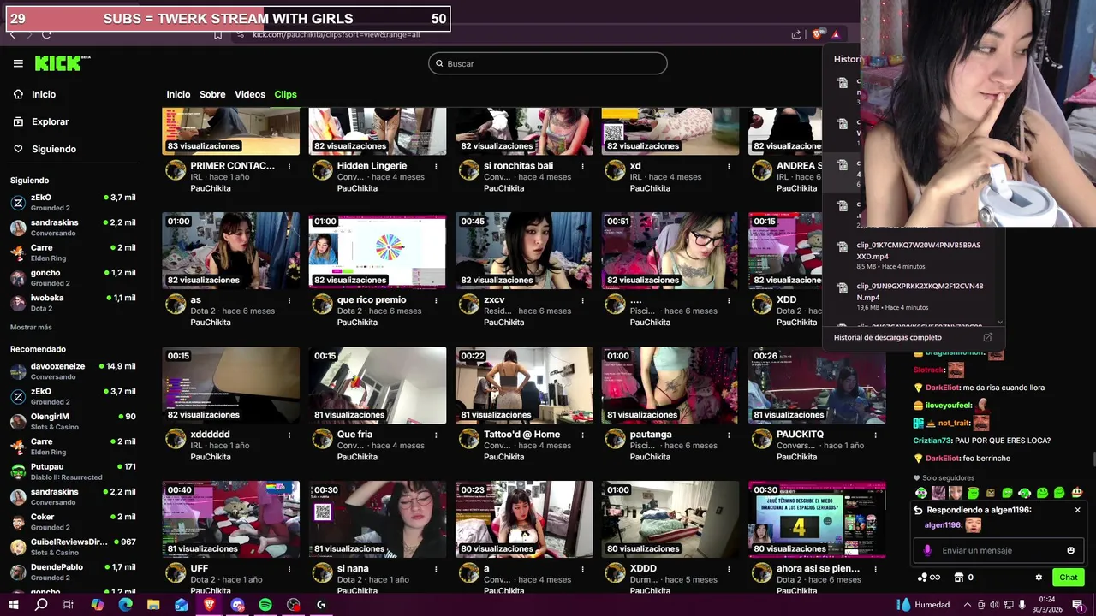Select the Clips channel tab
The height and width of the screenshot is (616, 1096).
click(285, 94)
